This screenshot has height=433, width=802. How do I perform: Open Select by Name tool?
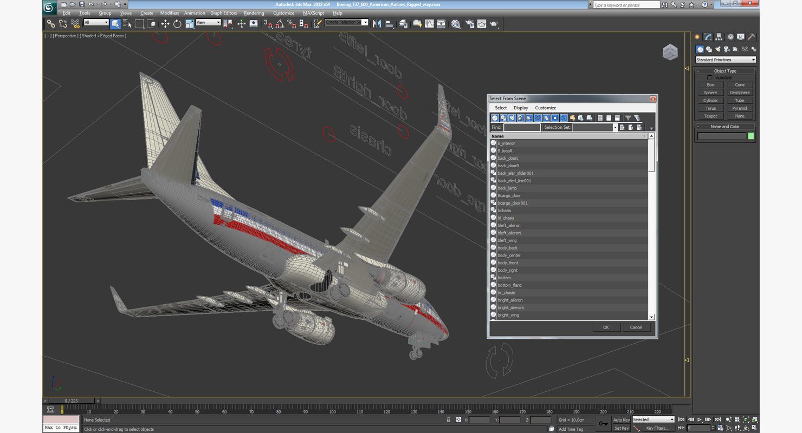(127, 24)
